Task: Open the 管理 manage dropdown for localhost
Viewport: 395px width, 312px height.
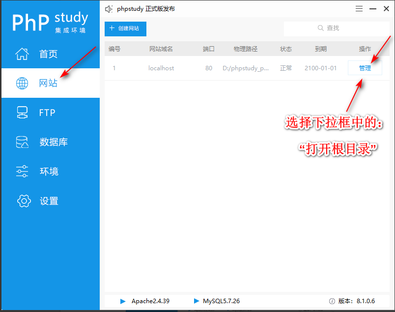Action: point(365,68)
